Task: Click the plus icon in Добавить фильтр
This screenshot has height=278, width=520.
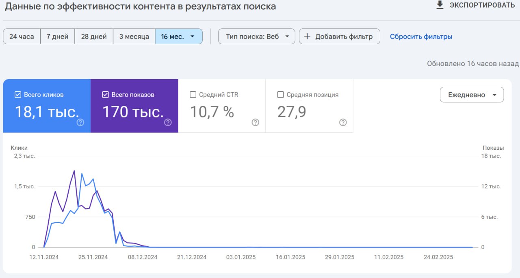Action: click(x=307, y=37)
